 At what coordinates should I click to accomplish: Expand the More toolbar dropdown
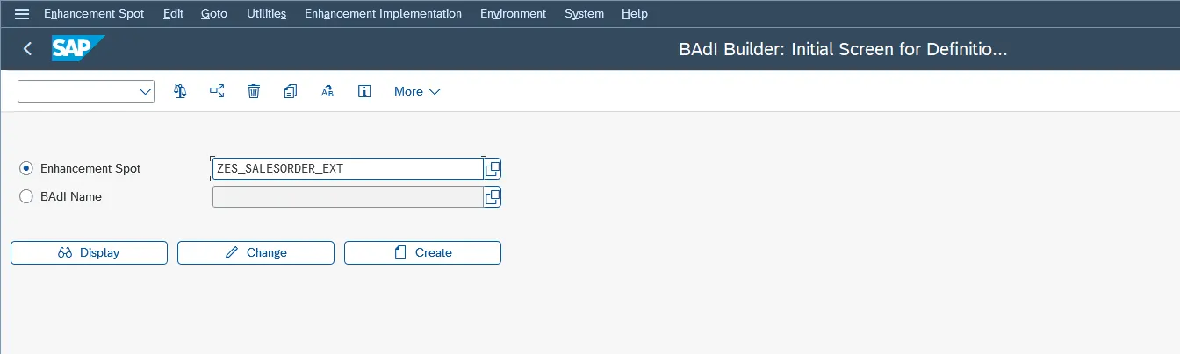coord(417,91)
